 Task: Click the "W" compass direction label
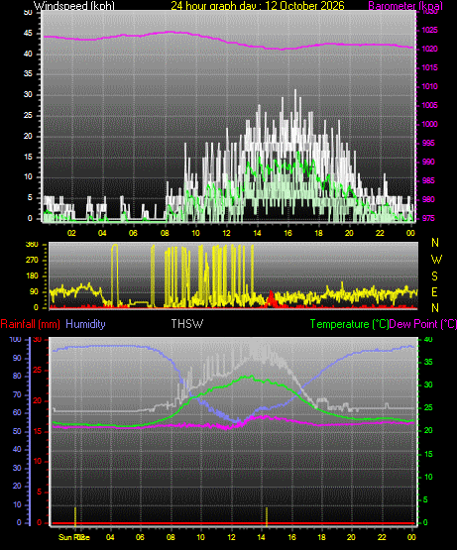[x=436, y=260]
